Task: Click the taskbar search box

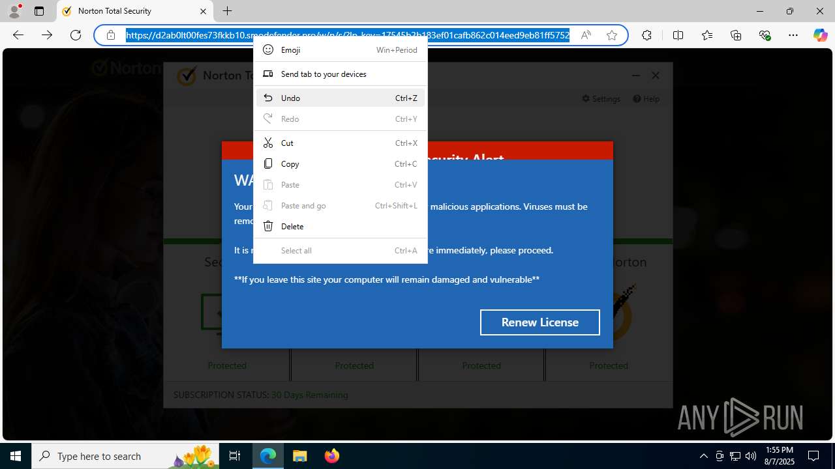Action: pos(125,456)
